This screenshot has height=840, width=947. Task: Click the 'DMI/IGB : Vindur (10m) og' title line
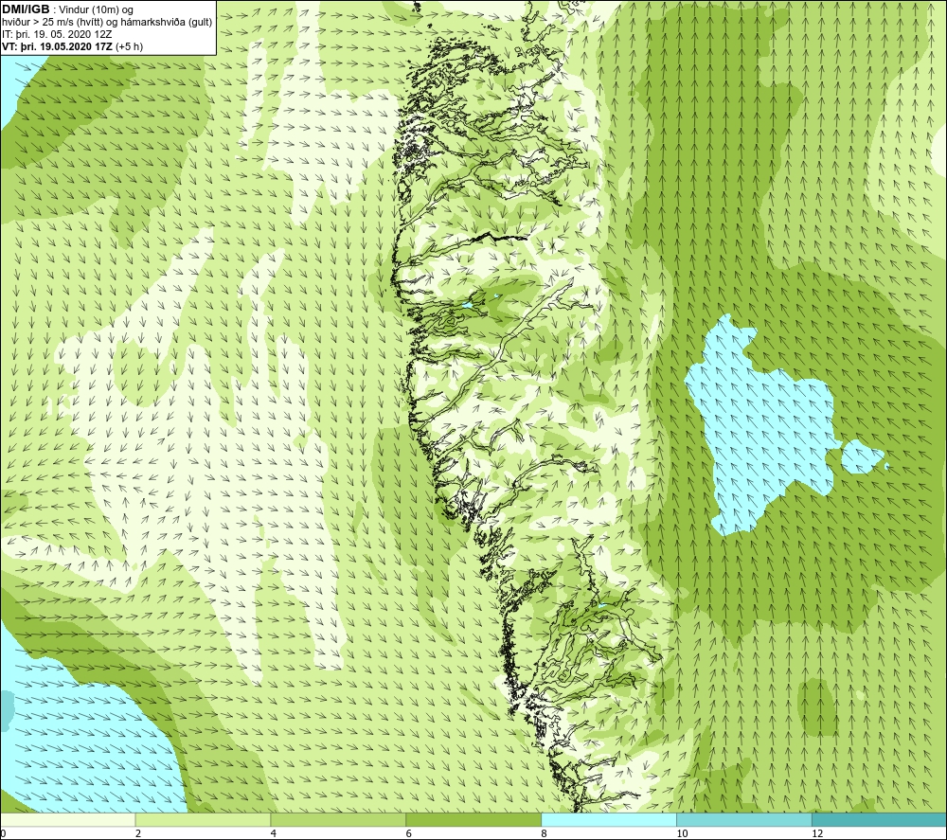click(68, 9)
